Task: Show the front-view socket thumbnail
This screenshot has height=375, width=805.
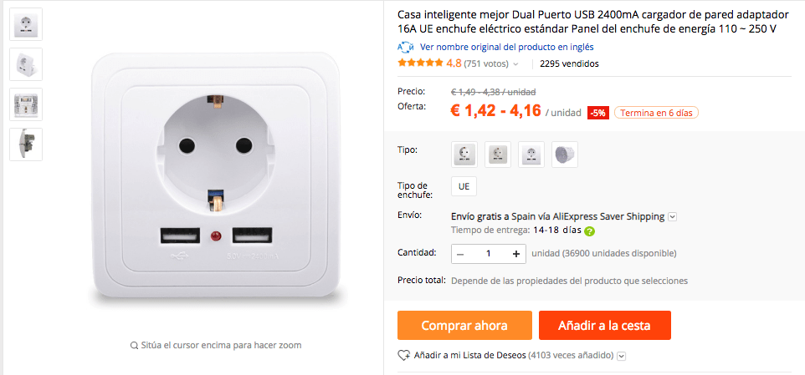Action: pos(26,24)
